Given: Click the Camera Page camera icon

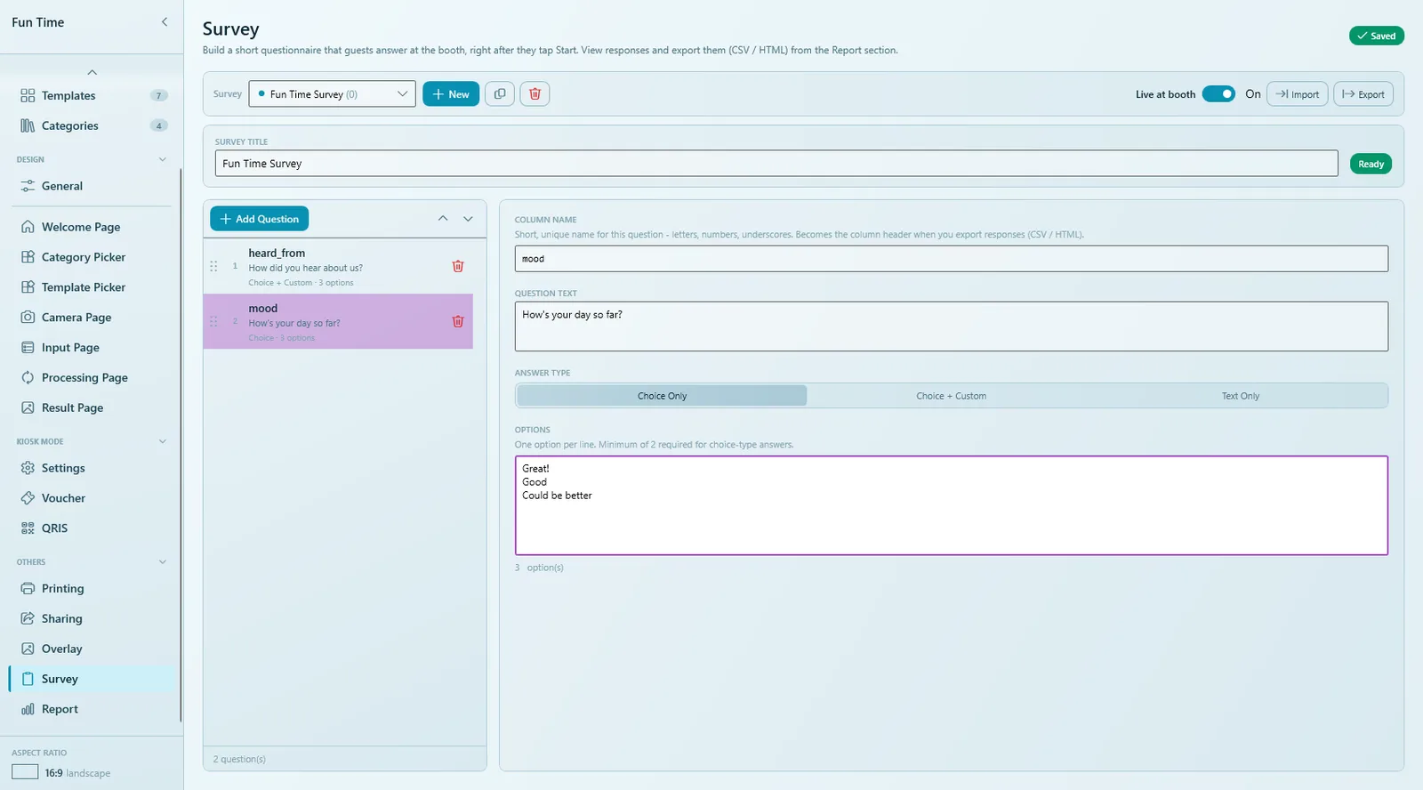Looking at the screenshot, I should pos(28,318).
